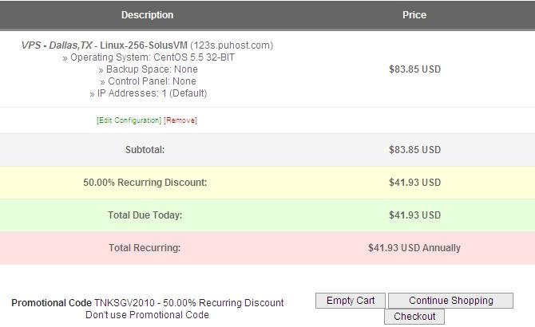The width and height of the screenshot is (535, 327).
Task: Click the Price column header
Action: [x=414, y=15]
